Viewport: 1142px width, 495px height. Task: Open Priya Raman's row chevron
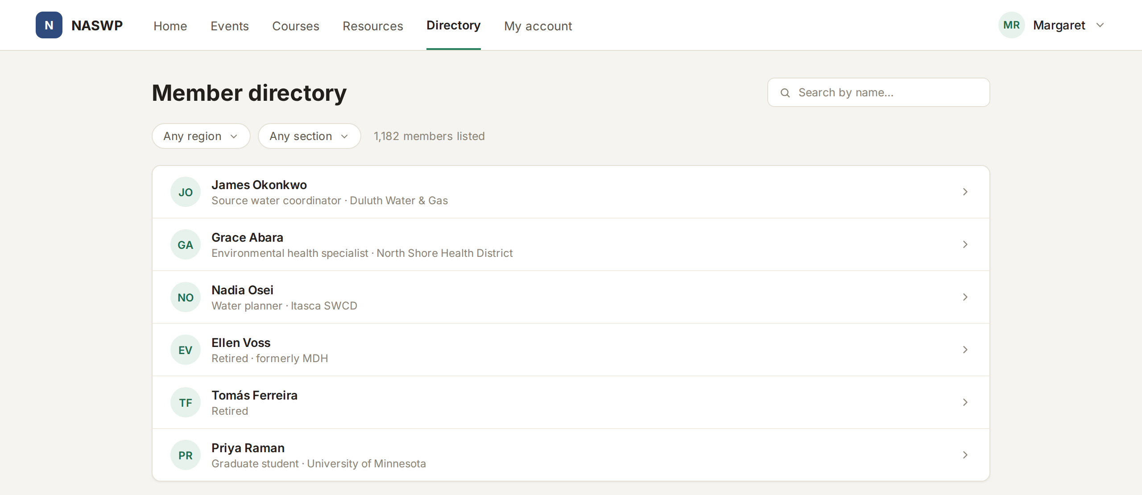pyautogui.click(x=965, y=455)
